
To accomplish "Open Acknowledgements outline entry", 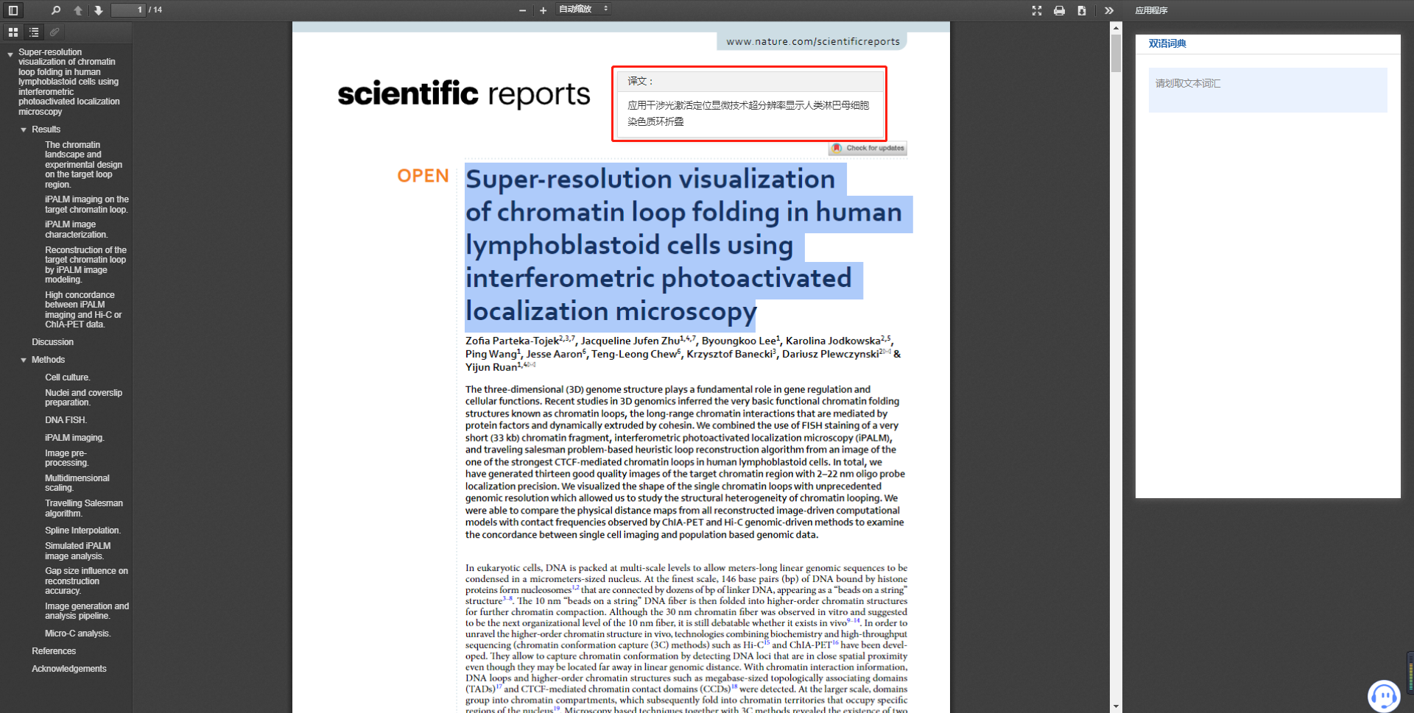I will (x=69, y=669).
